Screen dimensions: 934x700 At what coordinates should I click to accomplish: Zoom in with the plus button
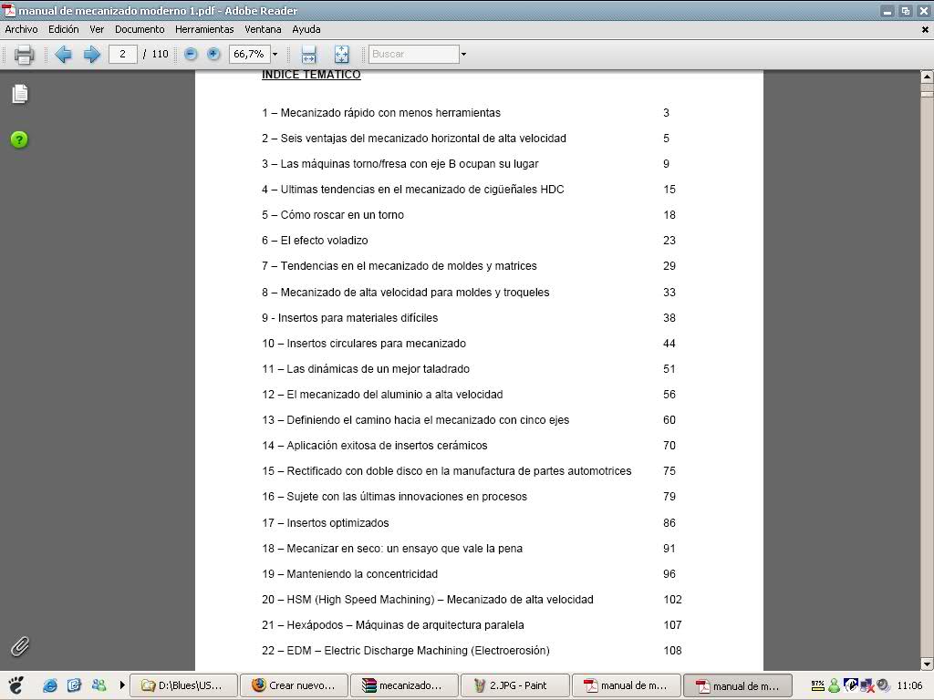(x=213, y=54)
